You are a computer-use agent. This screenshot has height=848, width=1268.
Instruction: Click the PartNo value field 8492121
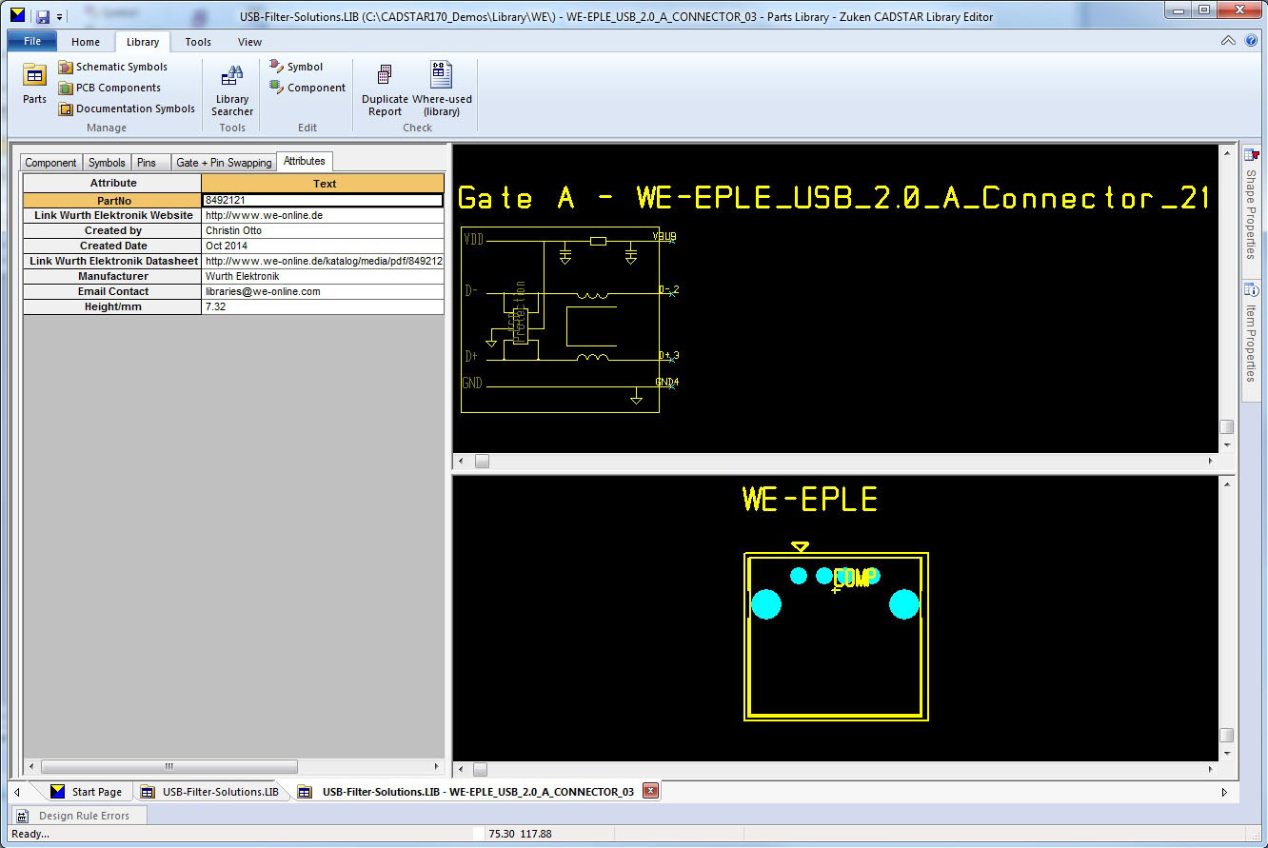[x=323, y=201]
